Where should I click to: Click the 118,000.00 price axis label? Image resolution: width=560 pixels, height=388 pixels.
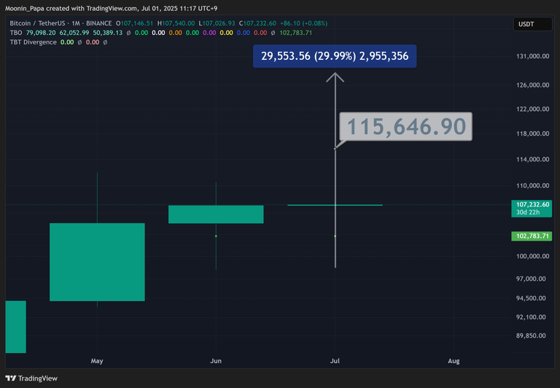pos(532,133)
